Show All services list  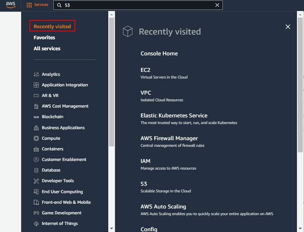point(47,49)
